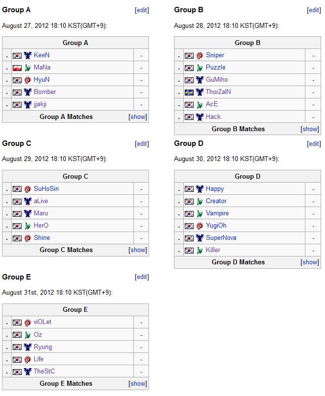Click the Protoss race icon next to Oz
The width and height of the screenshot is (325, 396).
[27, 335]
